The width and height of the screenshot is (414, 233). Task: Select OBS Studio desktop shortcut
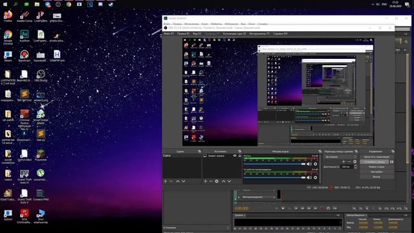click(x=41, y=76)
